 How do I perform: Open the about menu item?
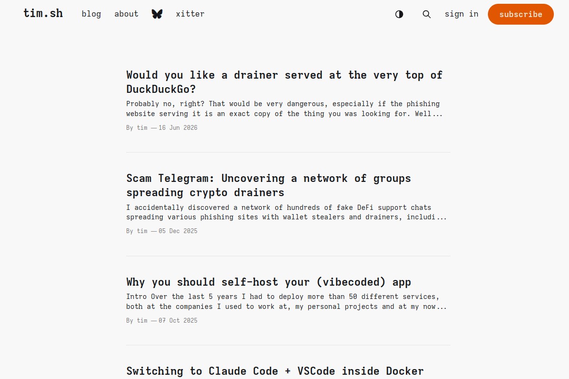[x=127, y=14]
